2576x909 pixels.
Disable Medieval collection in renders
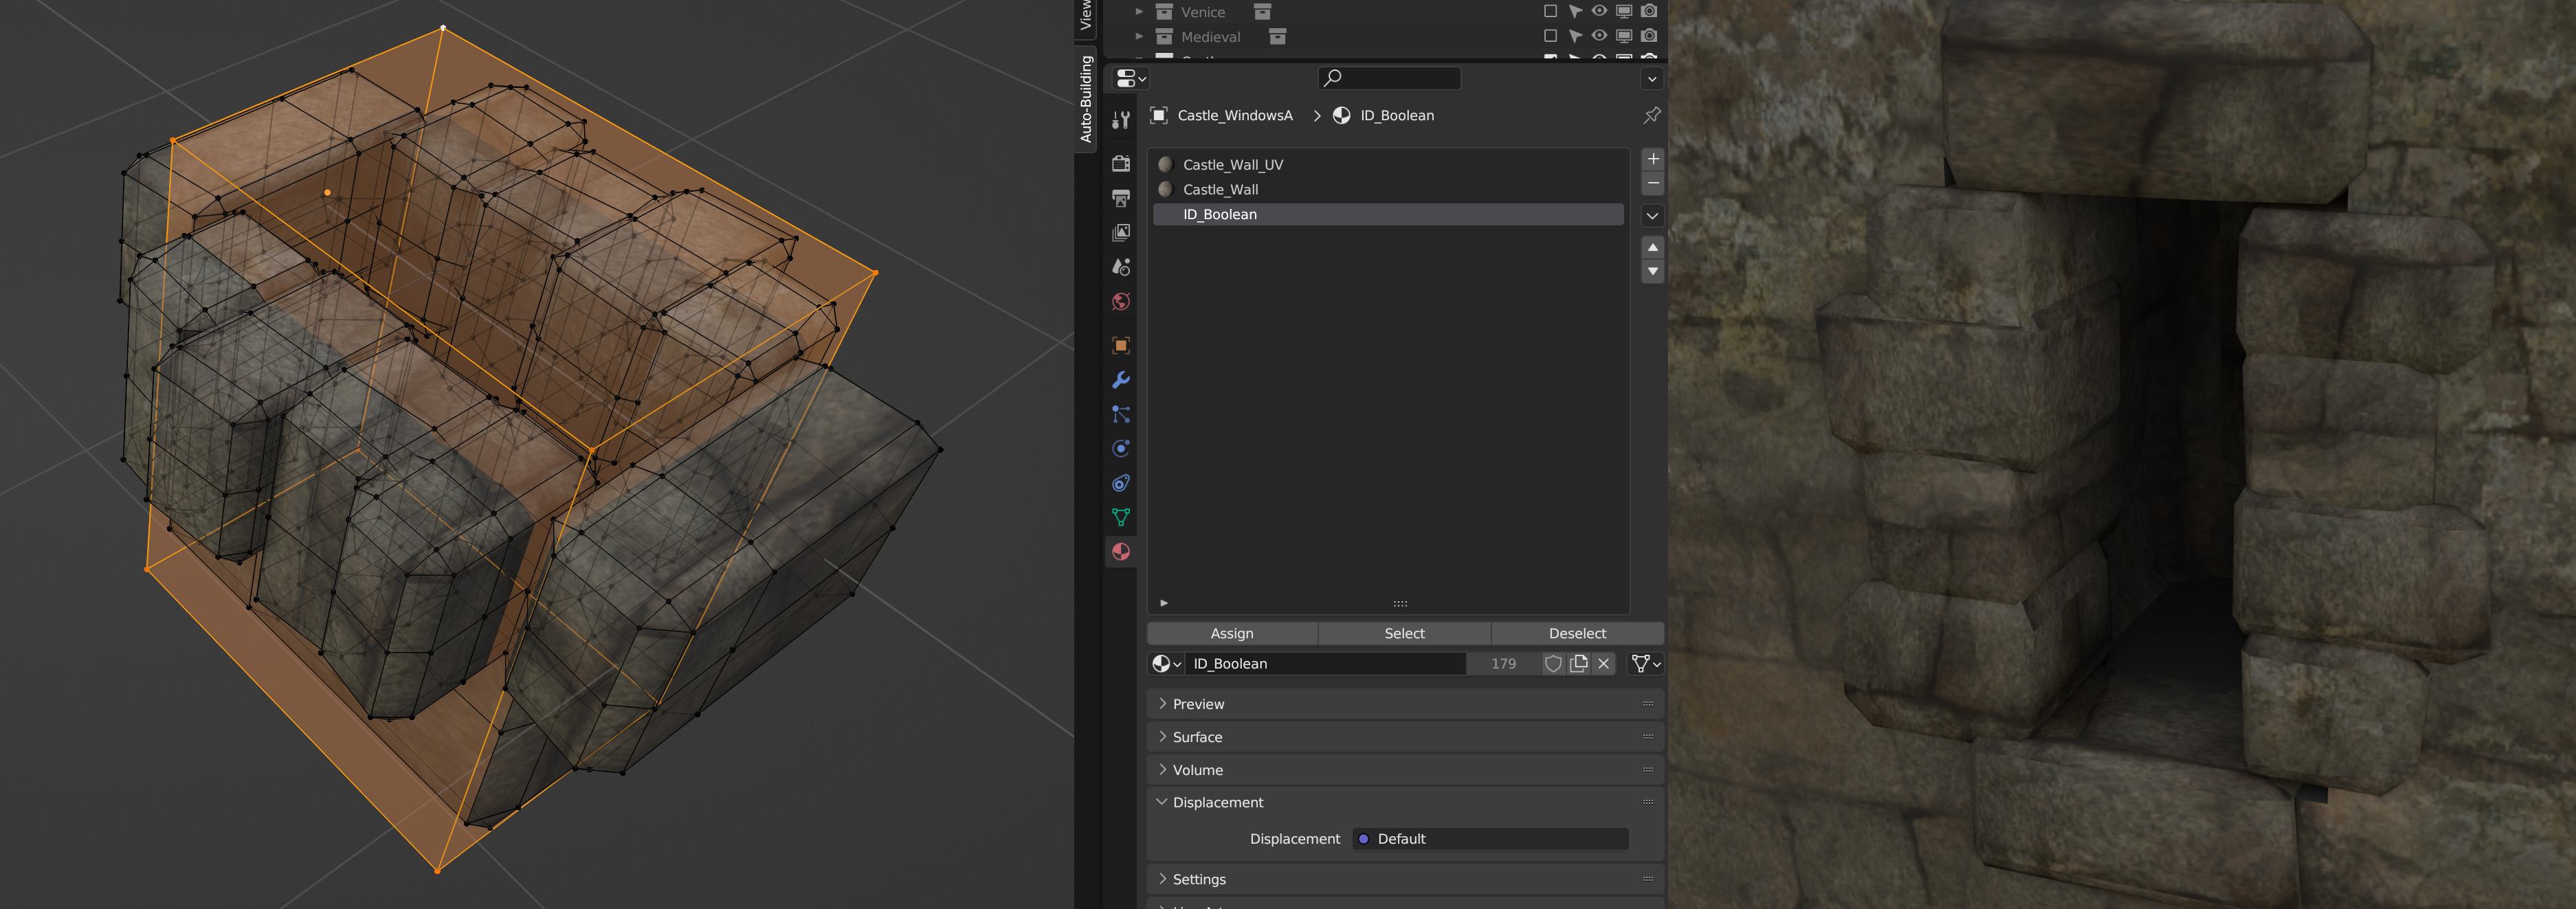tap(1649, 36)
